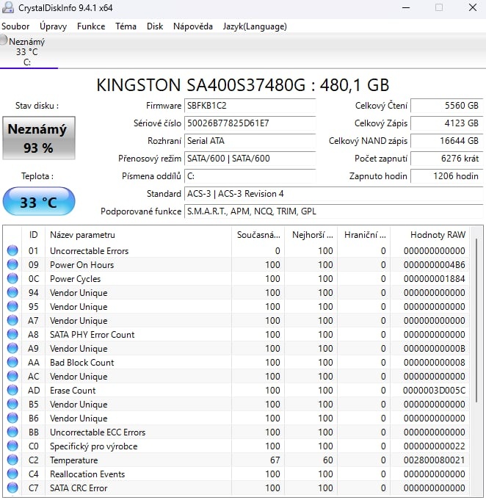Viewport: 486px width, 500px height.
Task: Click the Celkový Zápis value 4123 GB
Action: 447,123
